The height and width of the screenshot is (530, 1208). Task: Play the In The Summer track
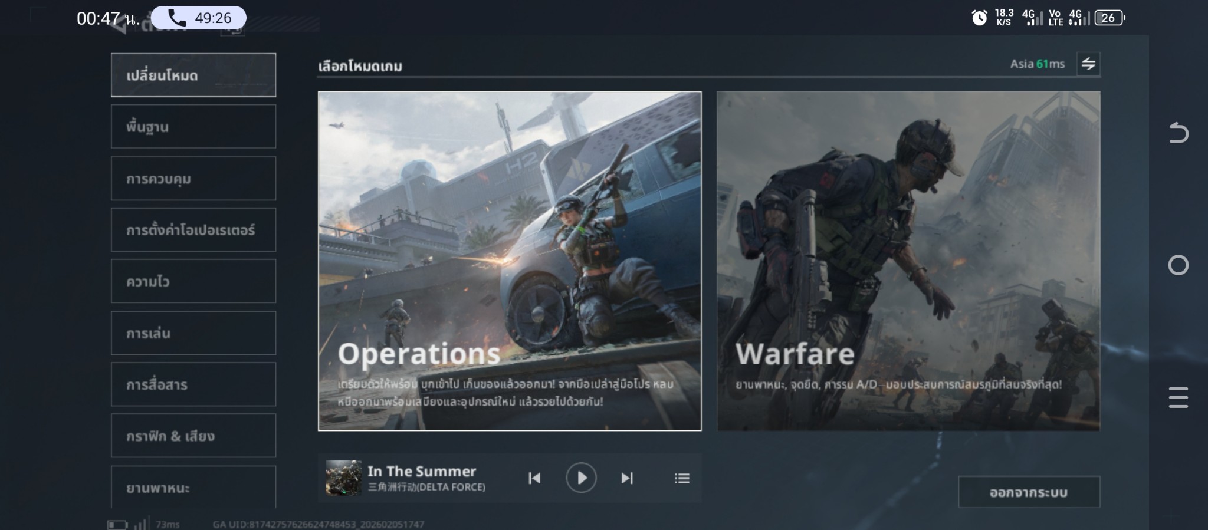tap(581, 478)
